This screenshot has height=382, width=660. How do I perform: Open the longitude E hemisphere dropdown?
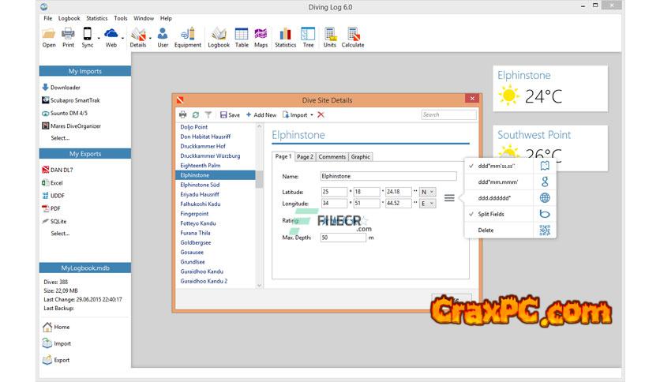427,204
